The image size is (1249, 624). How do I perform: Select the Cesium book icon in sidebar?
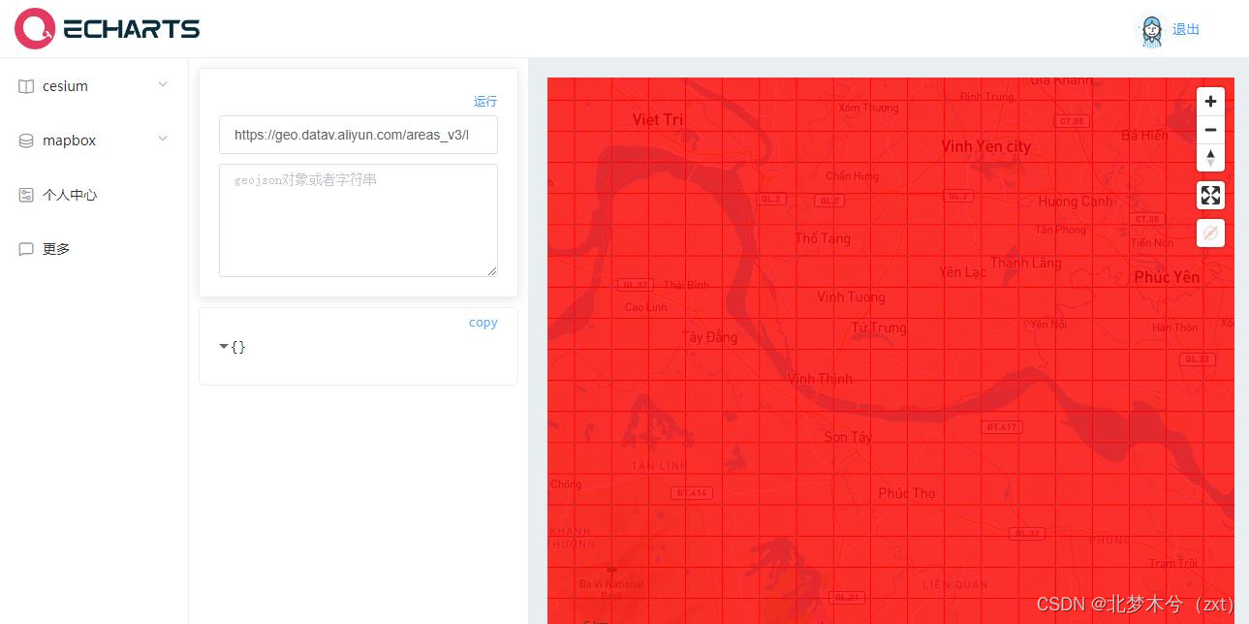point(26,86)
